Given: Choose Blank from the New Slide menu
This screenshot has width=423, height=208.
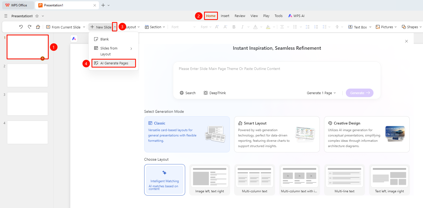Looking at the screenshot, I should pyautogui.click(x=114, y=39).
